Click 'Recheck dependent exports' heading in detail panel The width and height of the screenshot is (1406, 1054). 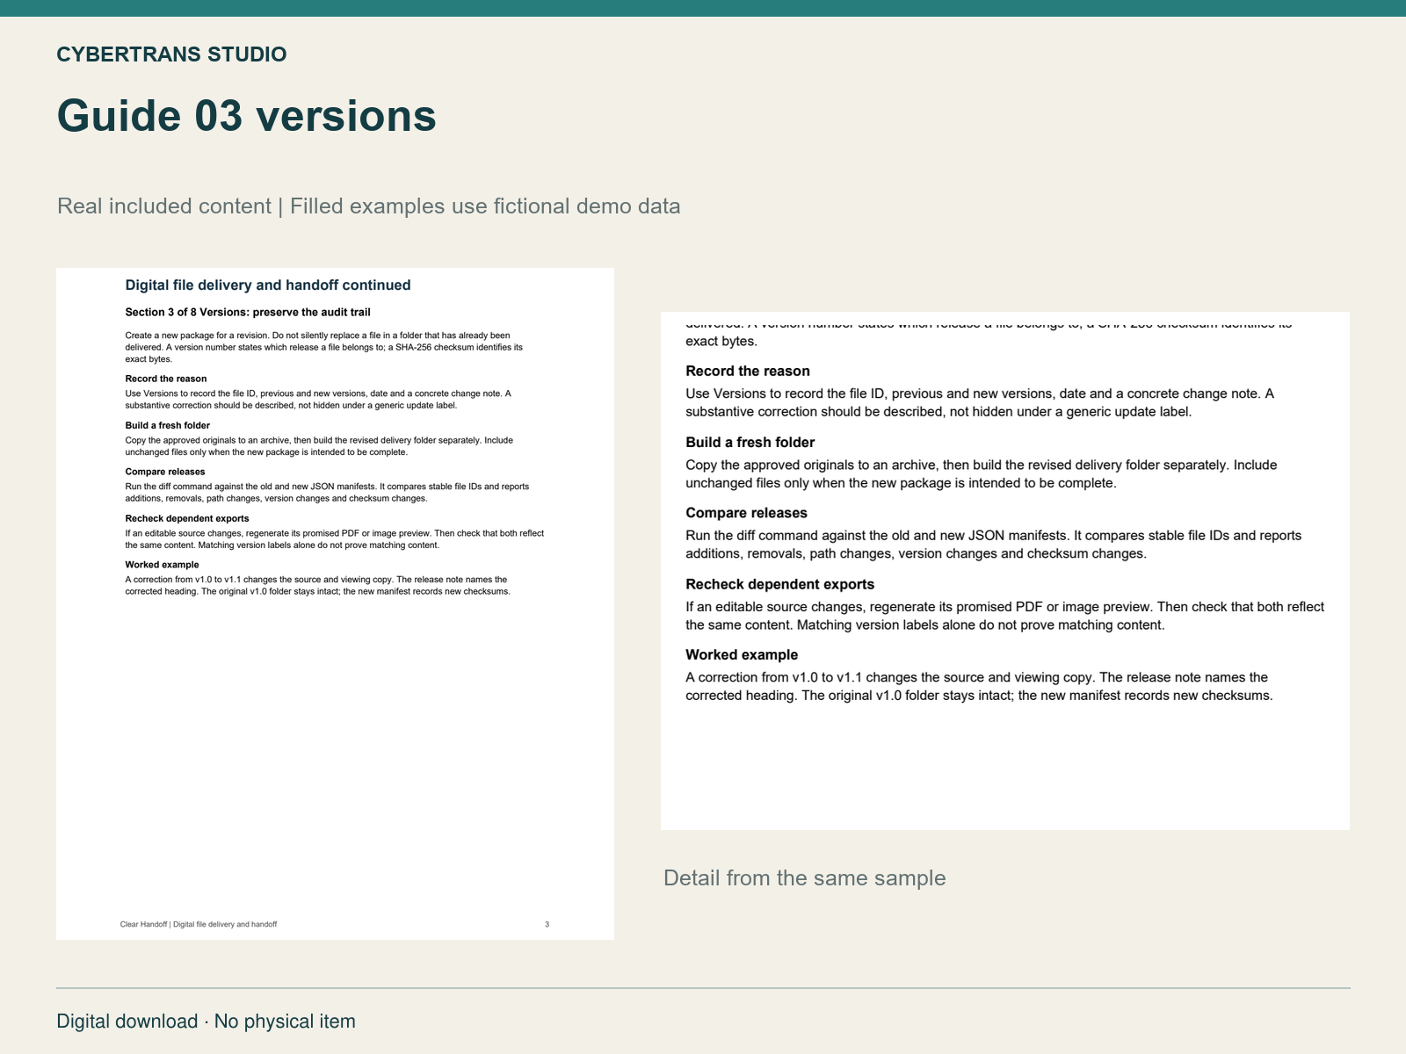[x=780, y=584]
